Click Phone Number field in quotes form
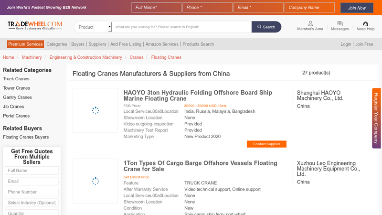Image resolution: width=382 pixels, height=215 pixels. tap(32, 192)
